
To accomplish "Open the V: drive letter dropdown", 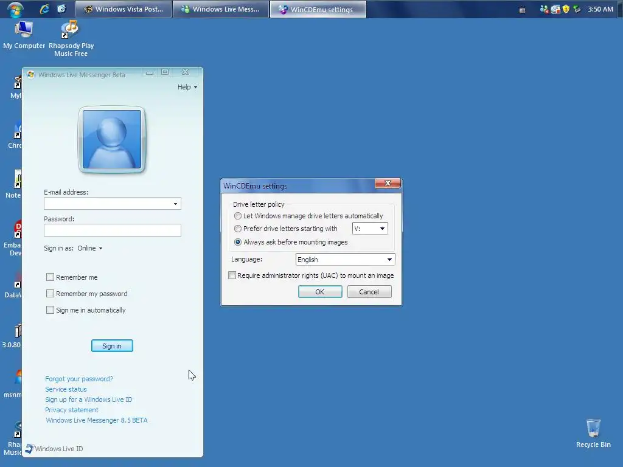I will click(370, 229).
